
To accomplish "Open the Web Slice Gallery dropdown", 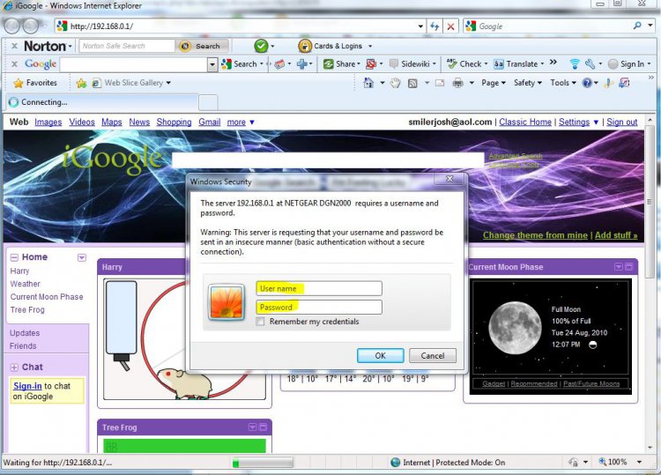I will [168, 83].
